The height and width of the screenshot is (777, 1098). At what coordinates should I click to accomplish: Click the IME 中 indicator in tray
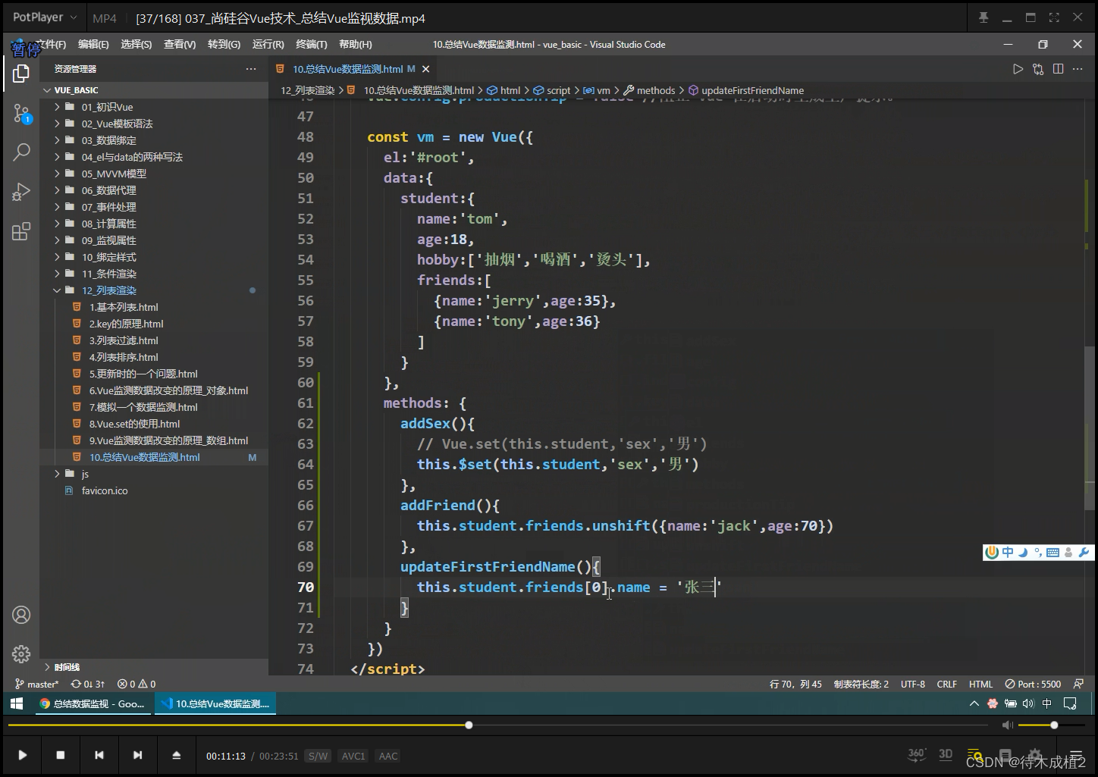click(1047, 703)
